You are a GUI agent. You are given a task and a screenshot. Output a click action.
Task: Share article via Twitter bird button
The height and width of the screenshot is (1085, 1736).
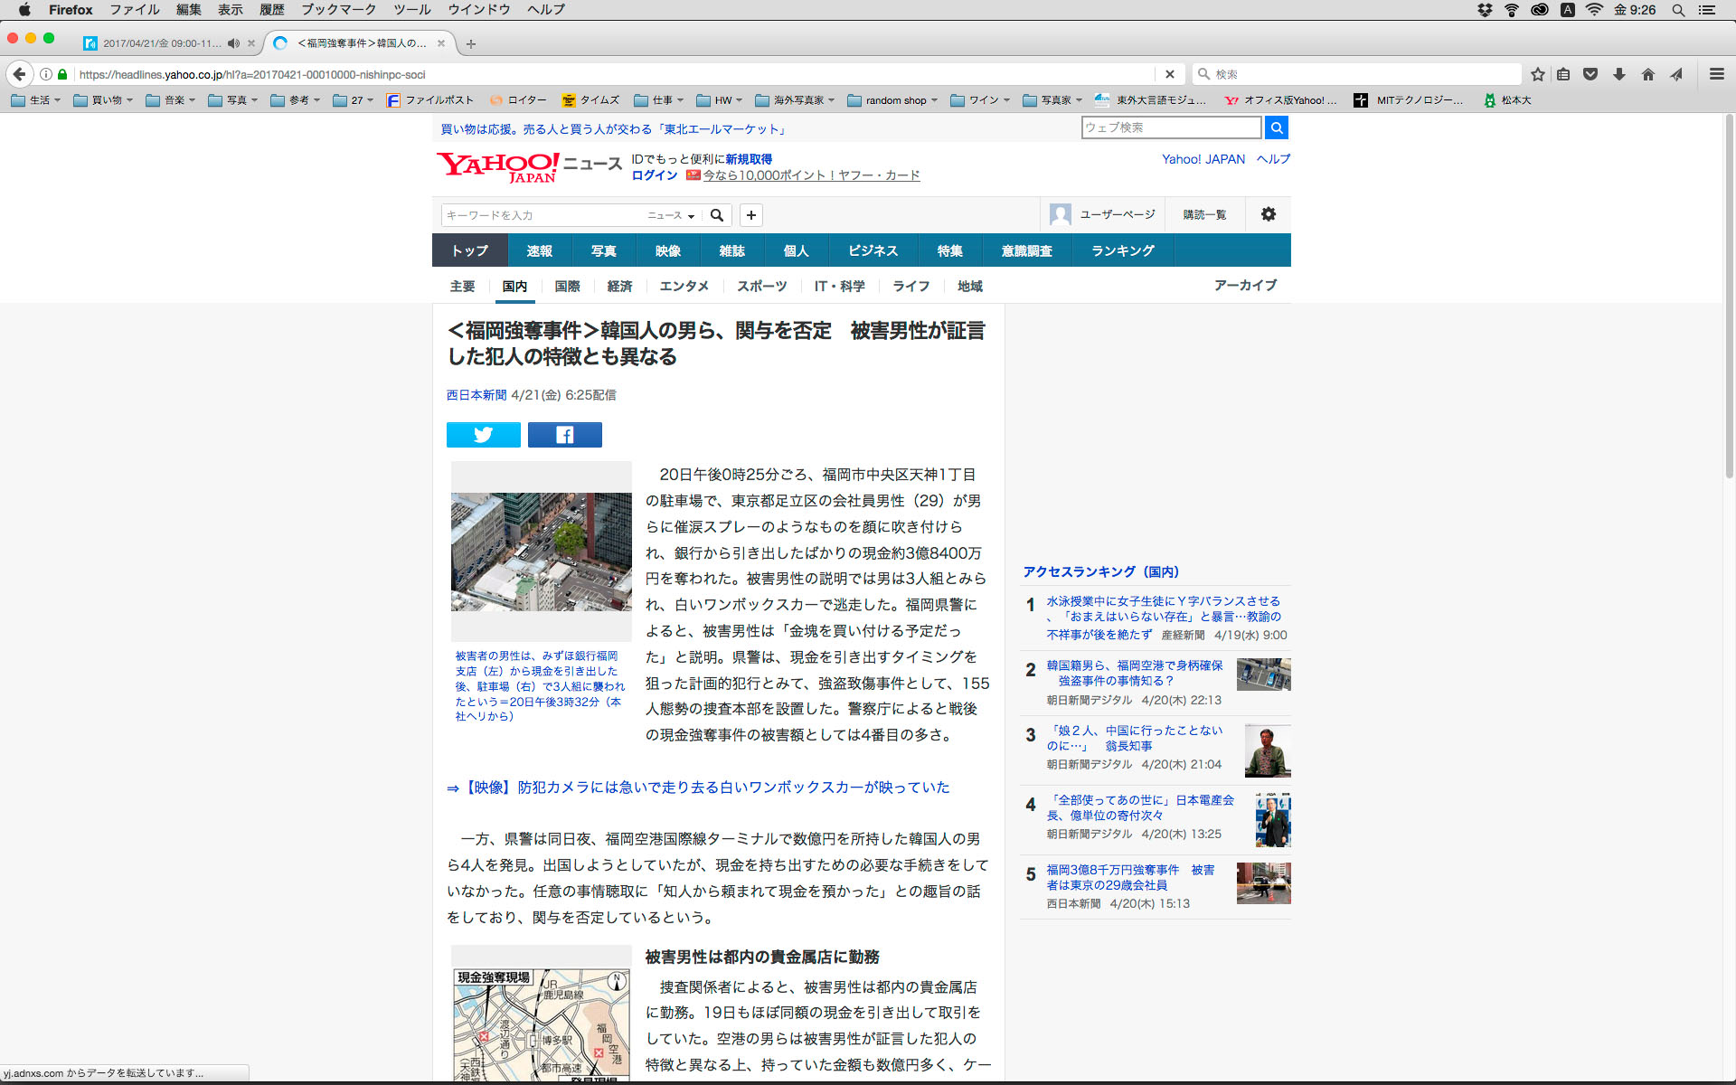(483, 435)
